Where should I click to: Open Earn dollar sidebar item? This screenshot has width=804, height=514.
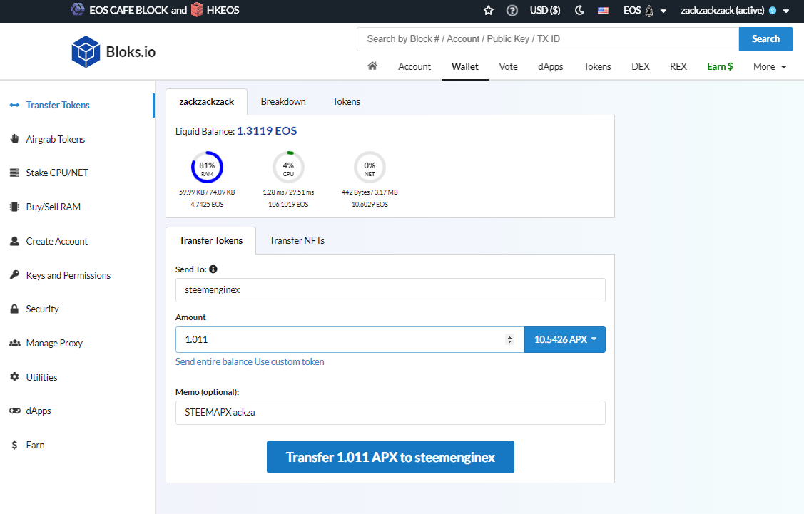pyautogui.click(x=35, y=446)
